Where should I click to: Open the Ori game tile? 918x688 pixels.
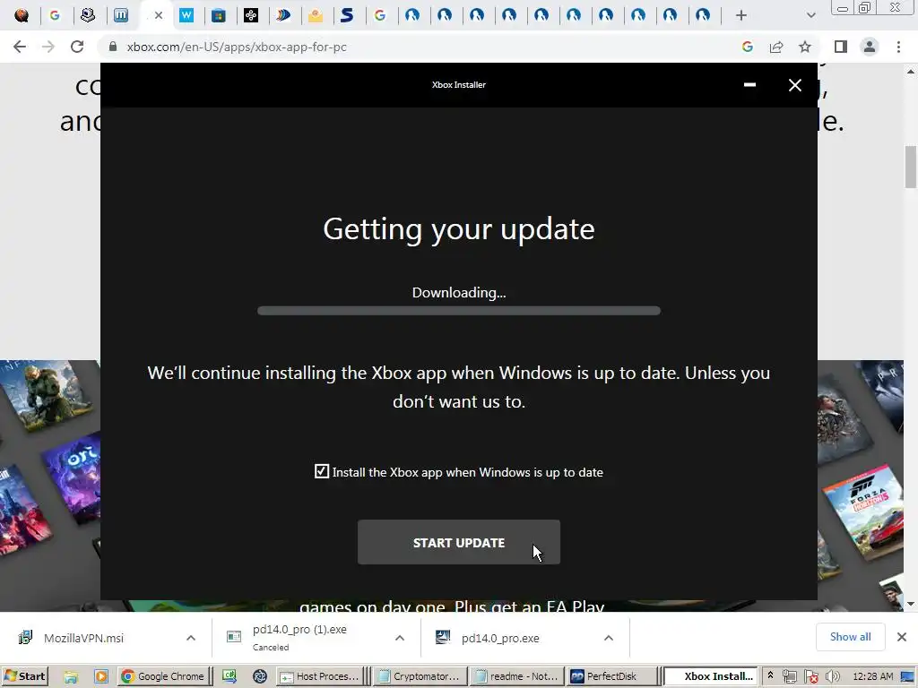coord(74,478)
